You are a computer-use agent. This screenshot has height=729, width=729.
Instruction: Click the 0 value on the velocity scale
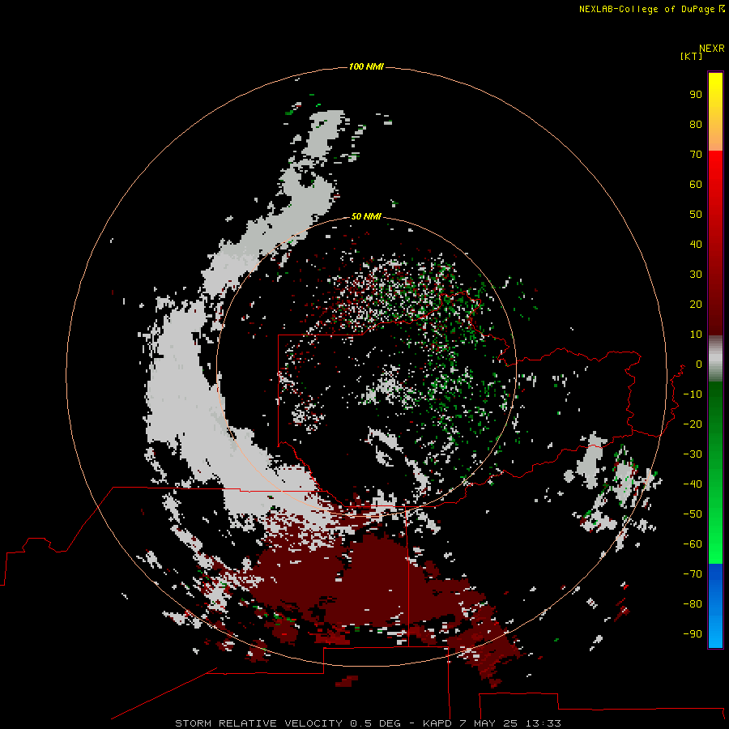(699, 364)
